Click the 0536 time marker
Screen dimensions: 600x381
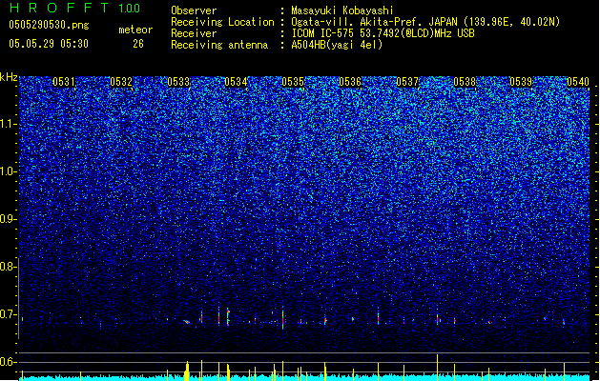click(350, 82)
